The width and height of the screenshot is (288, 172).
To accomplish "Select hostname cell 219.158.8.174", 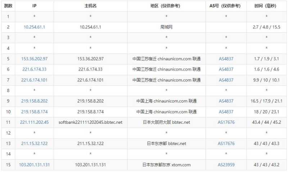I will pos(90,112).
